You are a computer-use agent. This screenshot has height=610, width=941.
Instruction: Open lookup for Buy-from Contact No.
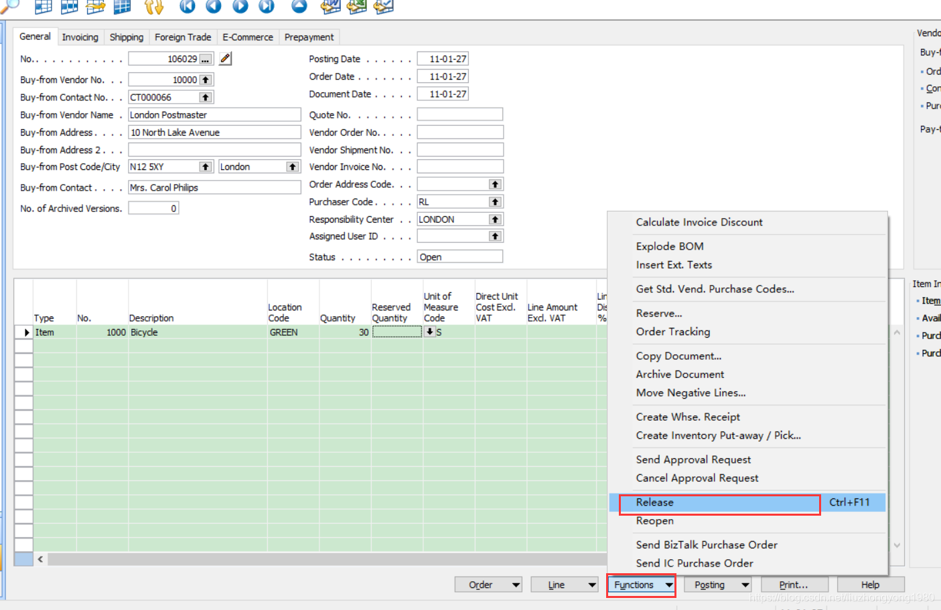[x=206, y=98]
